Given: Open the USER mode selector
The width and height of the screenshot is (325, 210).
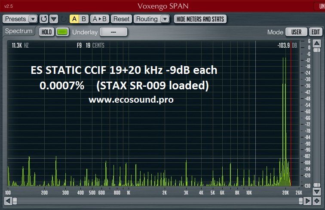Looking at the screenshot, I should 296,32.
